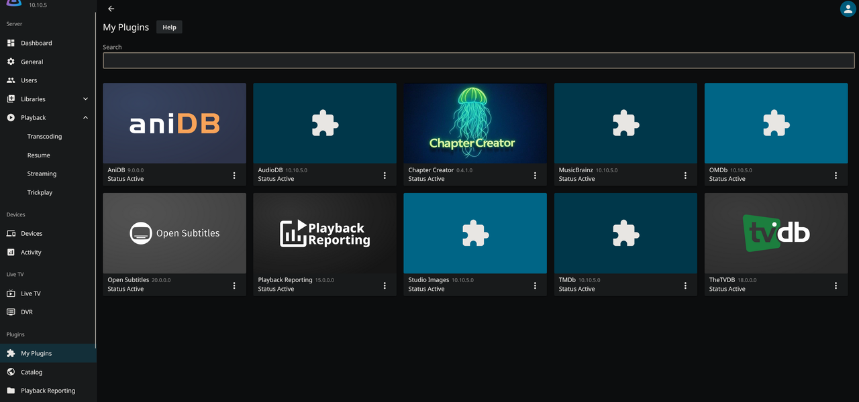Click the OMDb puzzle-piece card image
The width and height of the screenshot is (859, 402).
pos(776,123)
